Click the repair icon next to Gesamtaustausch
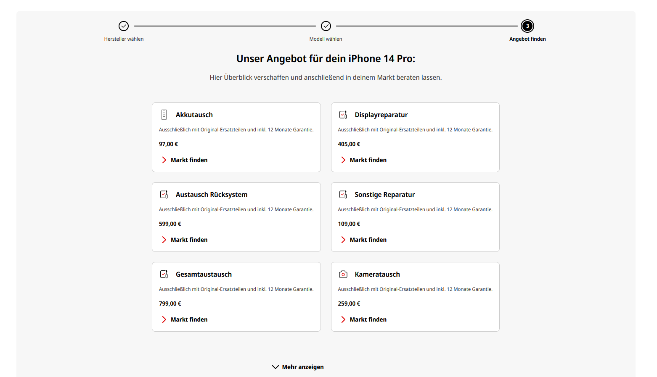Image resolution: width=657 pixels, height=377 pixels. tap(164, 274)
